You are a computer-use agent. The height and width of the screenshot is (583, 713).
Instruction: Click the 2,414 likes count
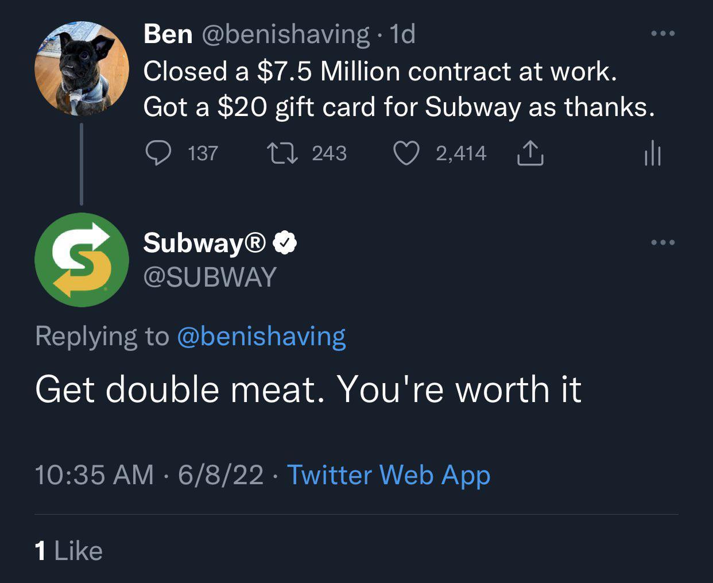point(459,153)
